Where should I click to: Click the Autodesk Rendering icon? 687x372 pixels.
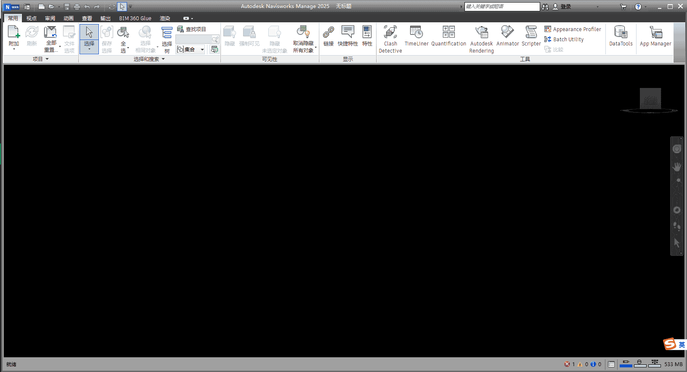coord(481,38)
